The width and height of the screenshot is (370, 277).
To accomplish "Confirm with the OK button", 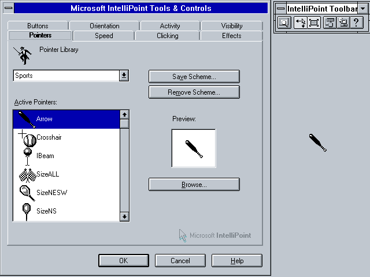I will click(124, 260).
